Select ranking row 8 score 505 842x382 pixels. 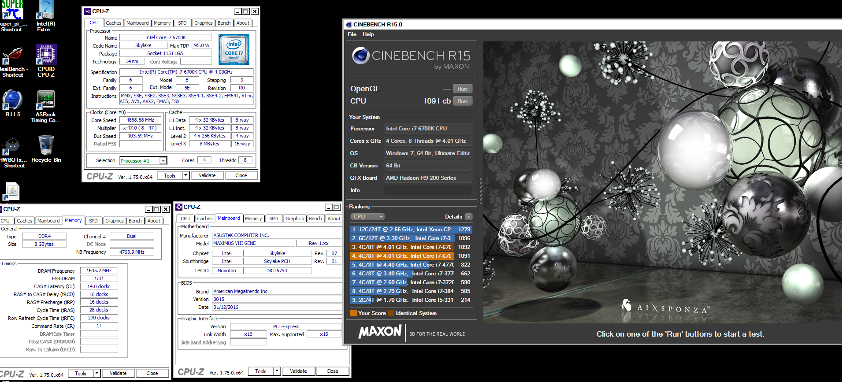click(x=411, y=291)
